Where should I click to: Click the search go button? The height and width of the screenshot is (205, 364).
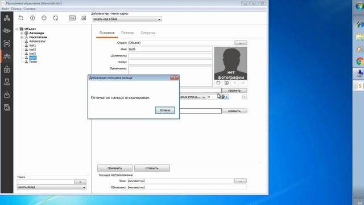tap(80, 182)
